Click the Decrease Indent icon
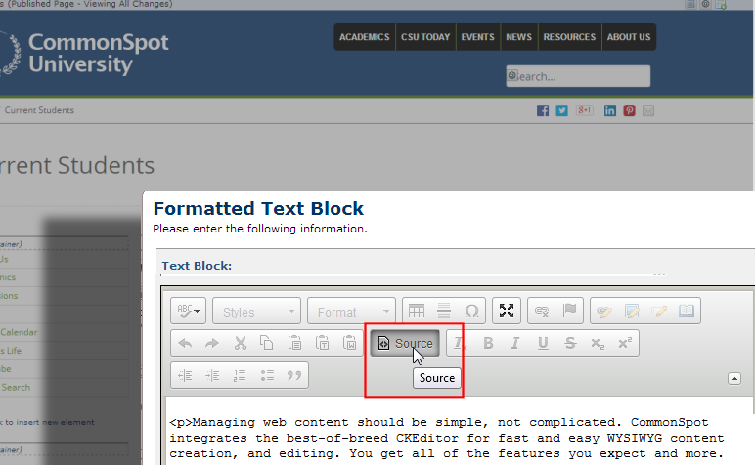This screenshot has height=465, width=755. (186, 375)
